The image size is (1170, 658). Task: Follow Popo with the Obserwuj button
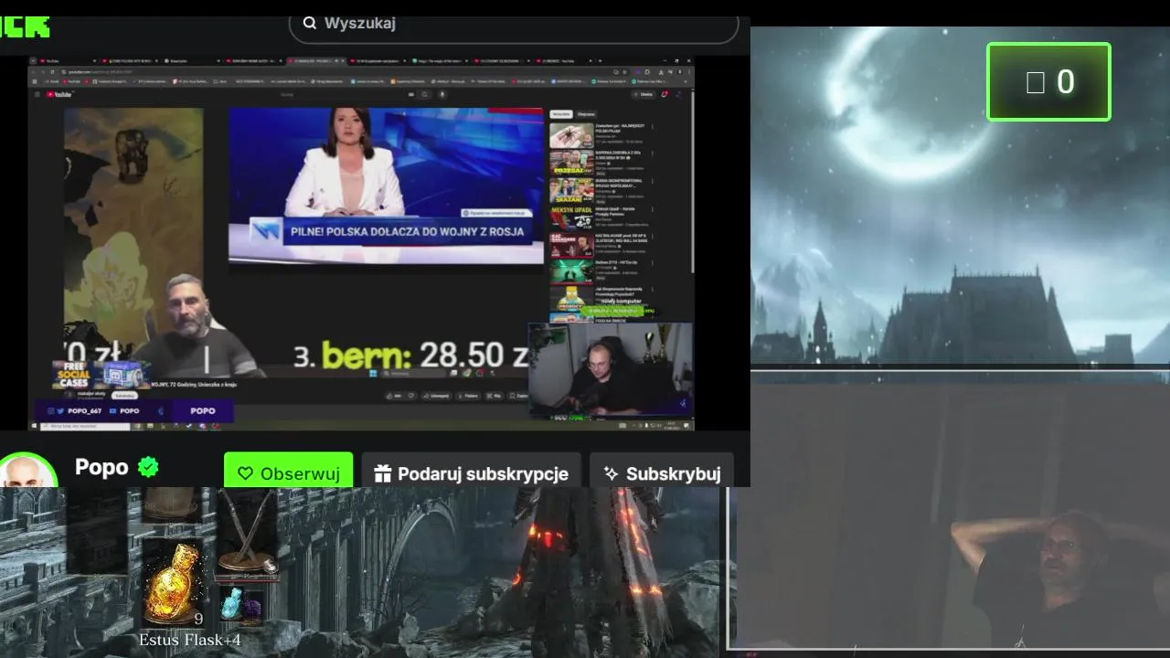(x=289, y=472)
